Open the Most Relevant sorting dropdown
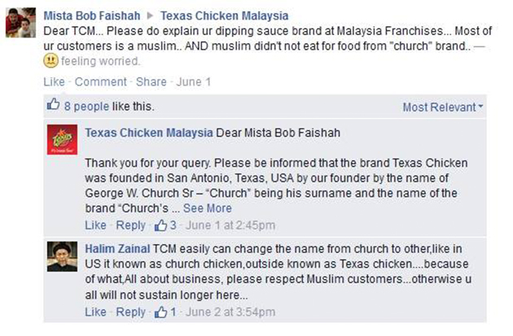Screen dimensions: 513x336 [443, 107]
